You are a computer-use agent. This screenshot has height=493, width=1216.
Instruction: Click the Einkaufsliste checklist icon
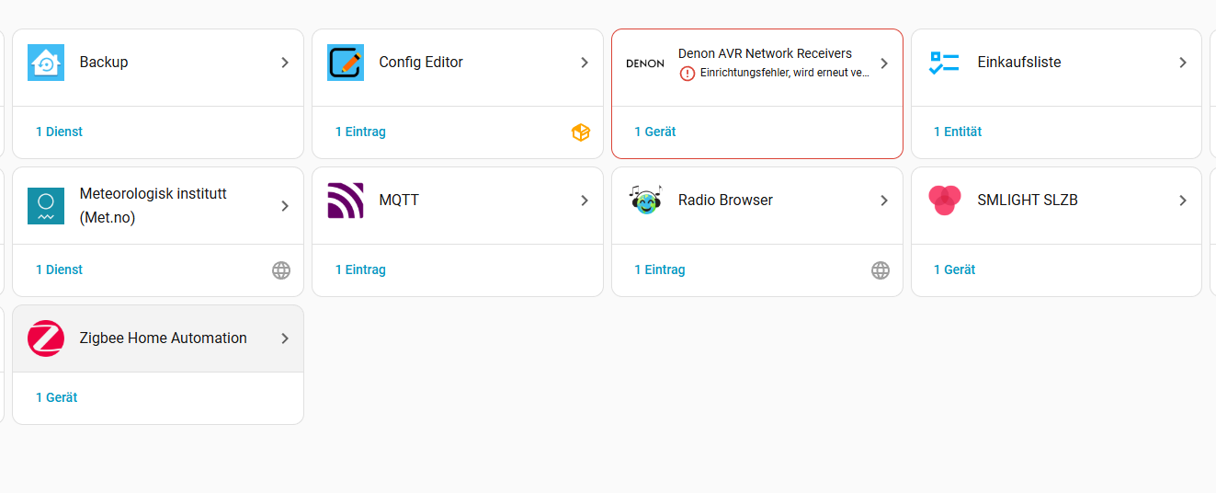tap(944, 63)
